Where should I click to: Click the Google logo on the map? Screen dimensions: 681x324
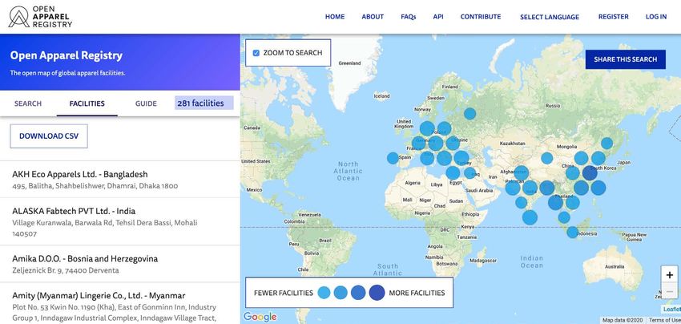260,317
